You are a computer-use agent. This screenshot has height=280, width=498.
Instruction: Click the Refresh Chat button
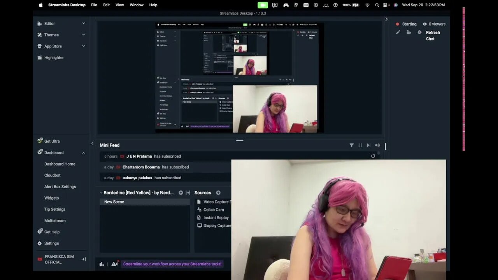click(x=433, y=36)
